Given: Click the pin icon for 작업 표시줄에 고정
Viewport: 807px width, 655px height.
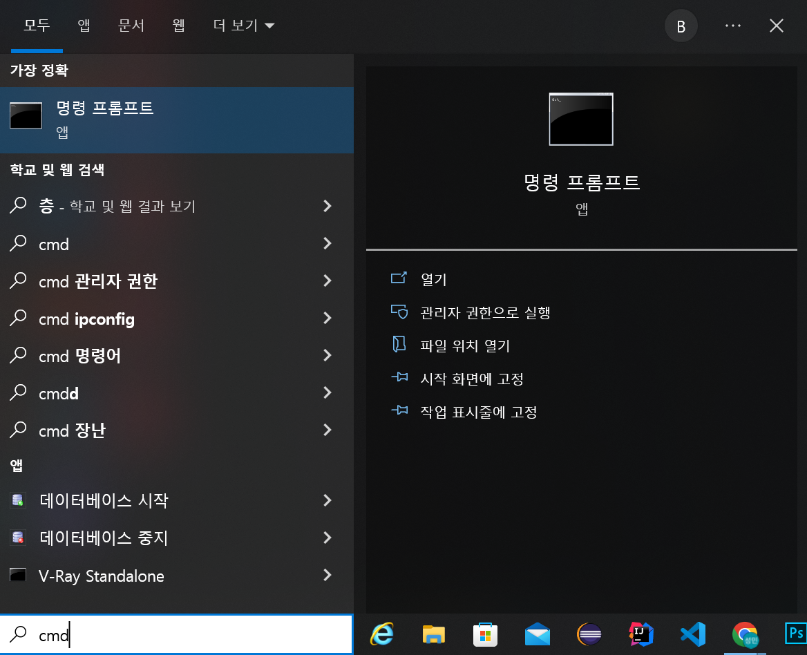Looking at the screenshot, I should (399, 410).
